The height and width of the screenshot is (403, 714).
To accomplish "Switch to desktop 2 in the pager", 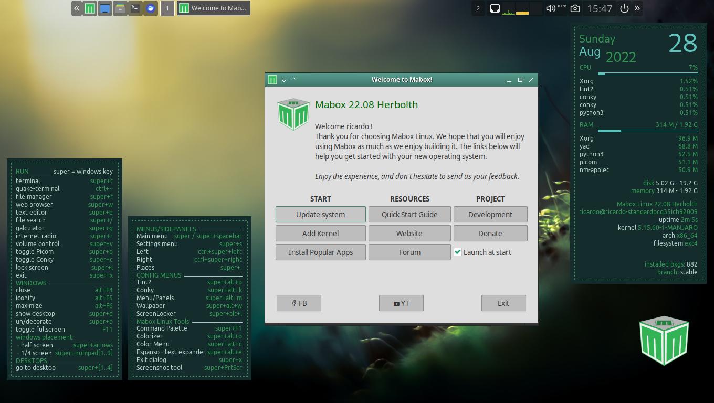I will (478, 8).
